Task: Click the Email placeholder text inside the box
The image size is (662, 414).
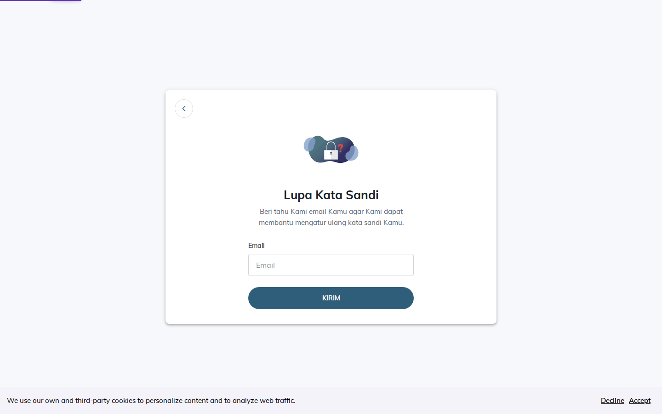Action: point(265,265)
